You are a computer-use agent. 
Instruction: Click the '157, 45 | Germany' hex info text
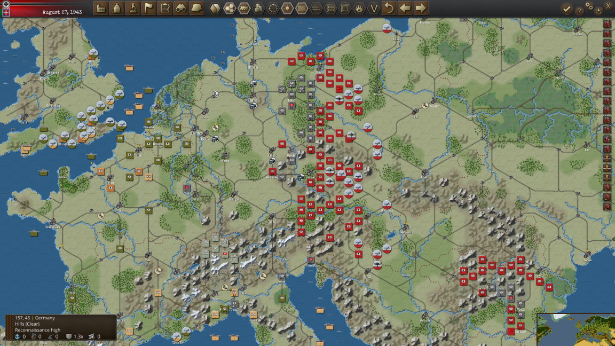pyautogui.click(x=35, y=318)
